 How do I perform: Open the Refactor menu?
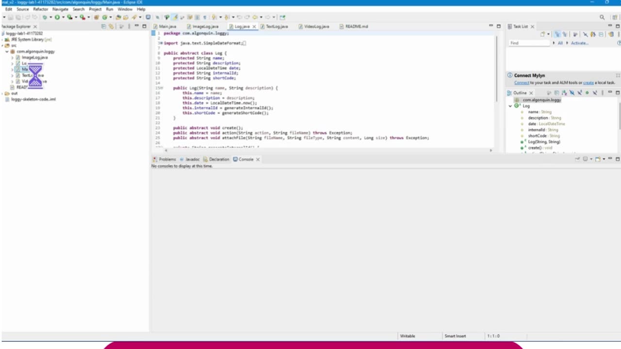(x=41, y=9)
